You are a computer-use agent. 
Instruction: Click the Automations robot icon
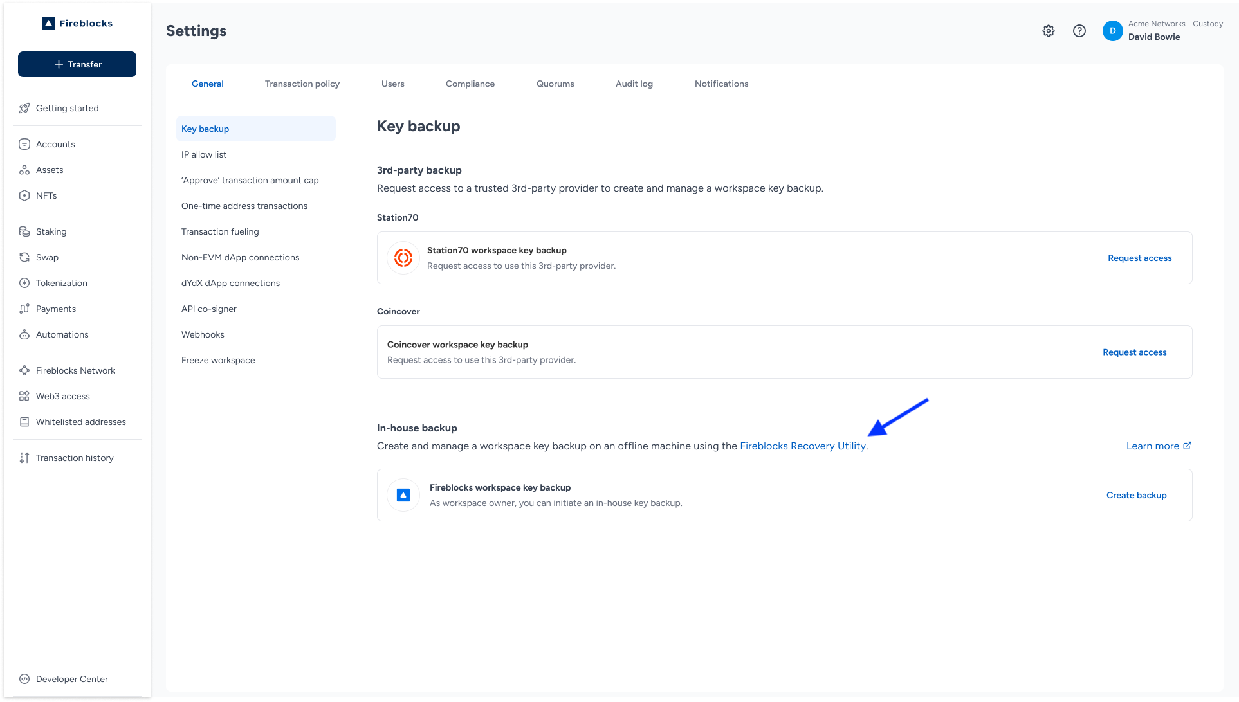[24, 334]
